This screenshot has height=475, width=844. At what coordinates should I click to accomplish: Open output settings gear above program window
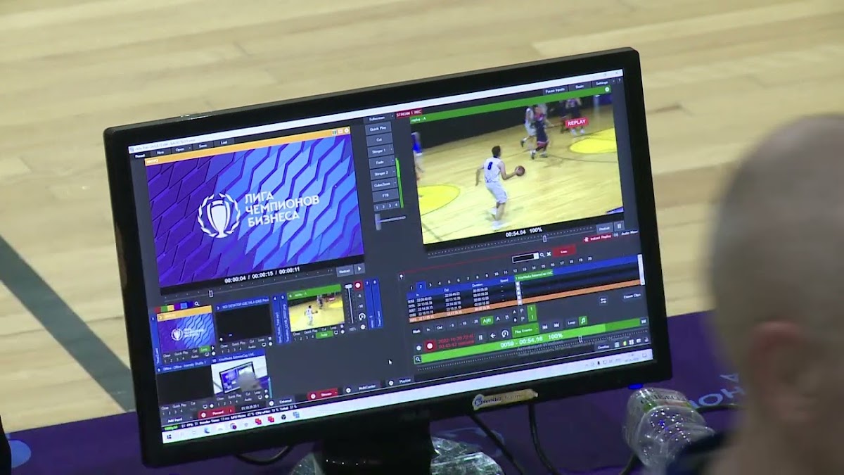(607, 89)
